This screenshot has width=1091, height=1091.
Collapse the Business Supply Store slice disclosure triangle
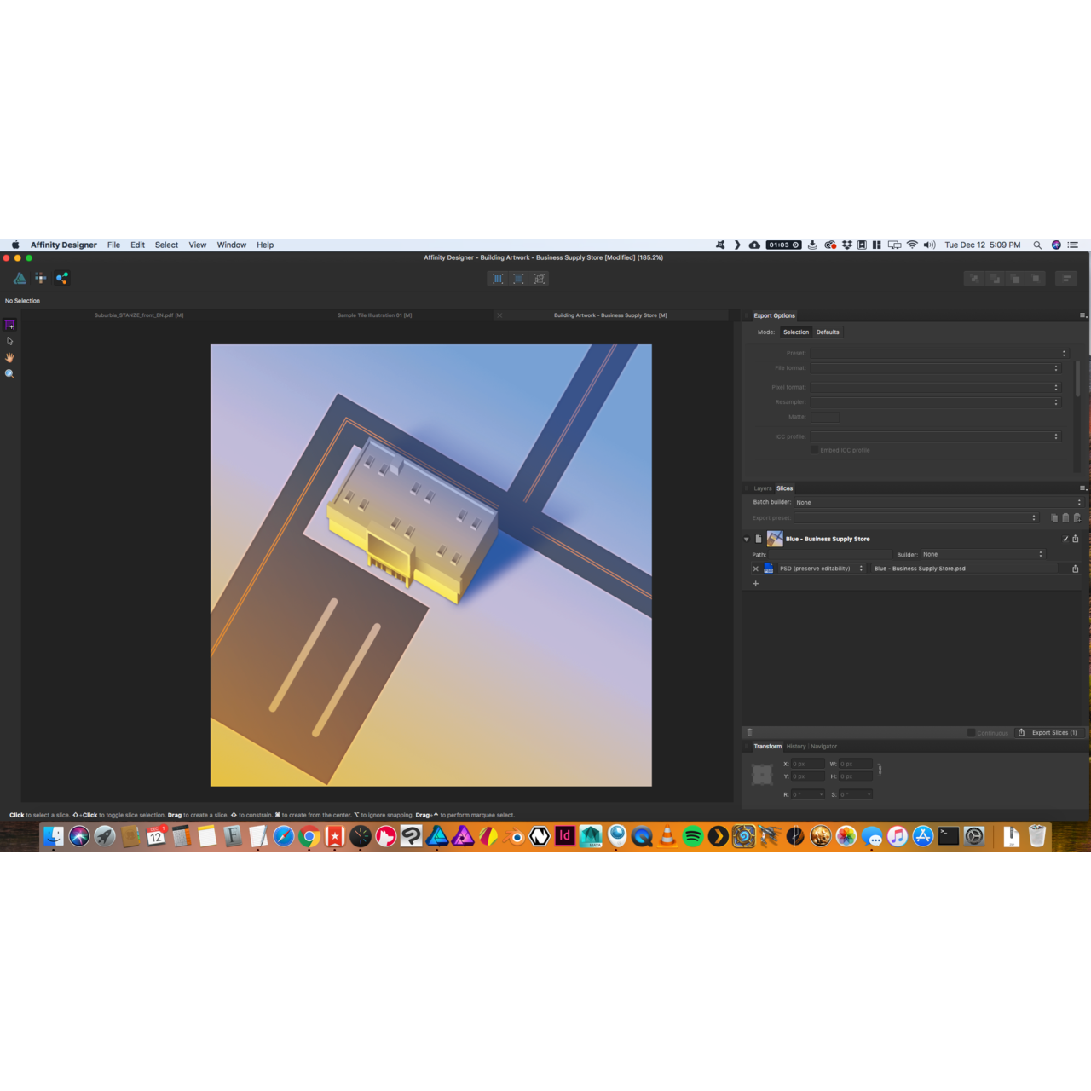tap(746, 539)
